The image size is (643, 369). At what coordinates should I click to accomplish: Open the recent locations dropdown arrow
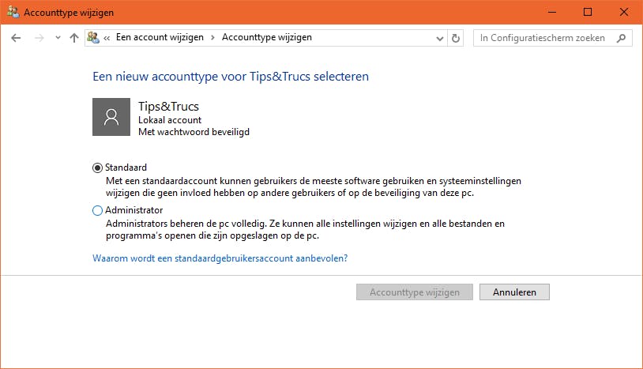point(58,38)
